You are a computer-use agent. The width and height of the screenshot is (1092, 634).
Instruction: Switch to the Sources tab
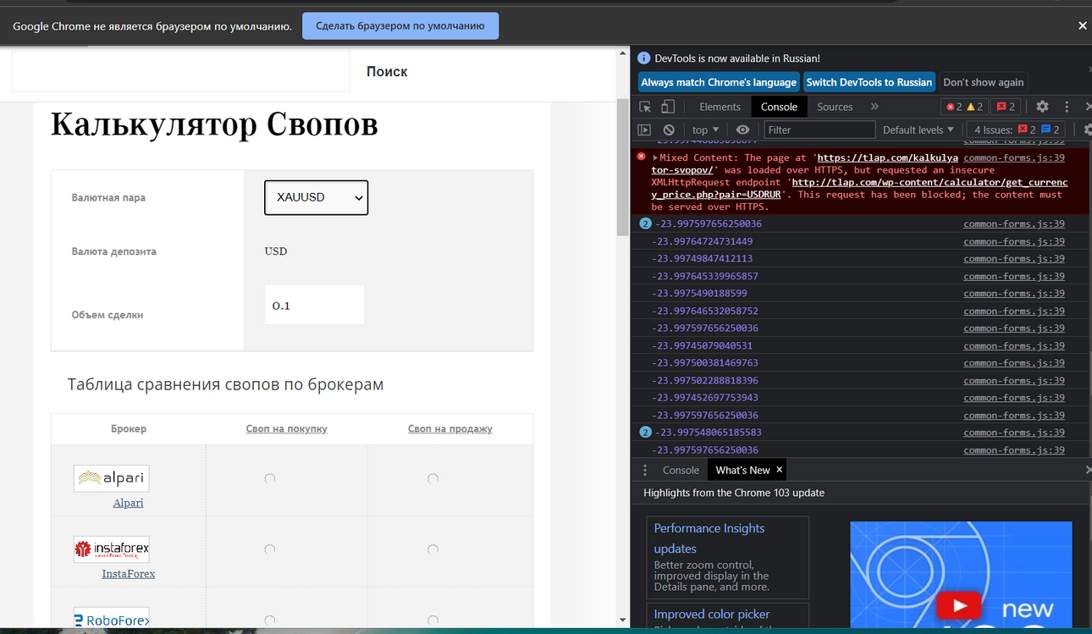835,107
